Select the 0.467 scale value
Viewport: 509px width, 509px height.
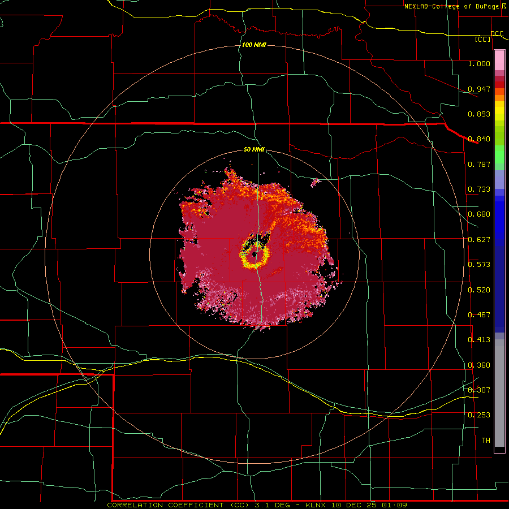pyautogui.click(x=479, y=315)
